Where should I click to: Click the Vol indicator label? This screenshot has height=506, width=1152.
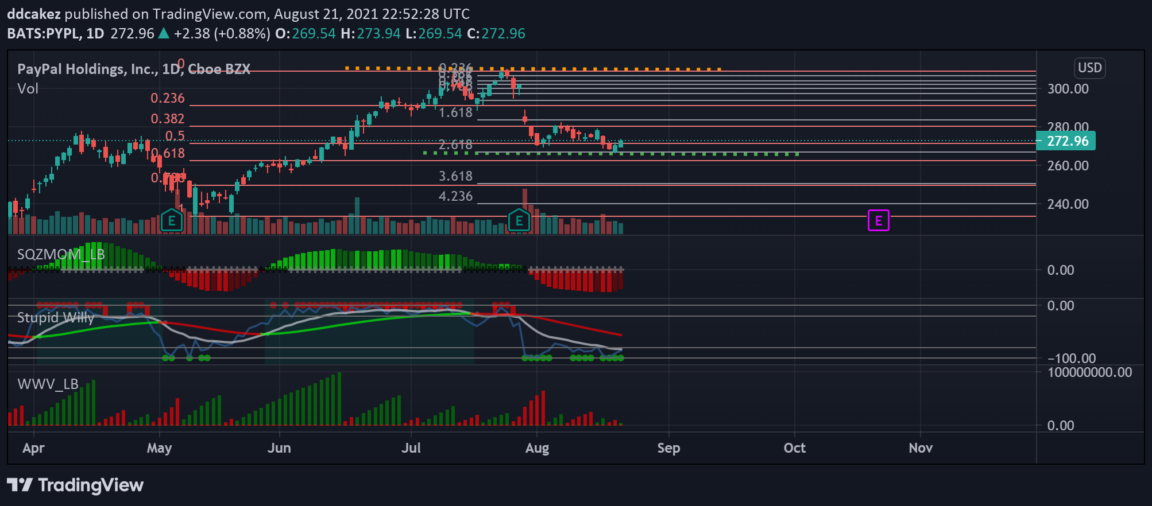(x=28, y=89)
